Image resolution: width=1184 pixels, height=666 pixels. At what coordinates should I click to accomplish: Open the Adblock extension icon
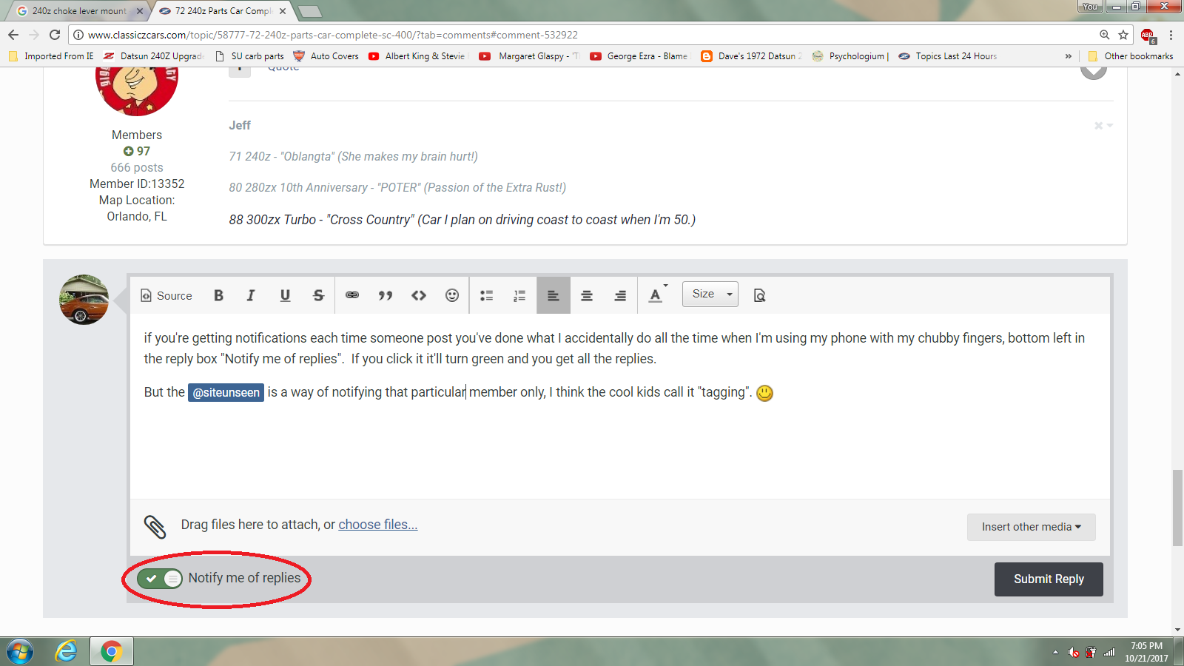[x=1148, y=36]
